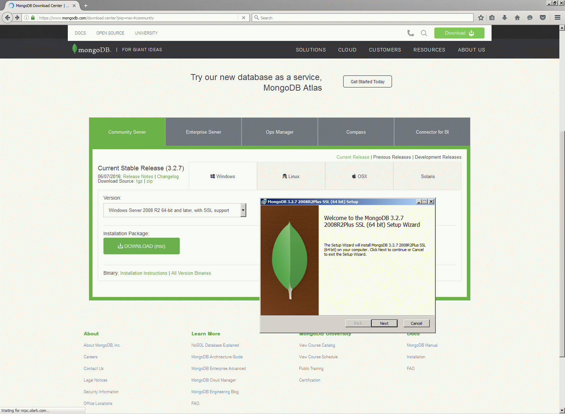
Task: Open the Previous Releases link
Action: [392, 157]
